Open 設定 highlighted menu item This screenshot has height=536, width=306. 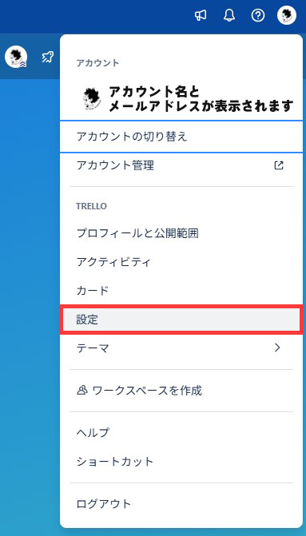[x=181, y=320]
